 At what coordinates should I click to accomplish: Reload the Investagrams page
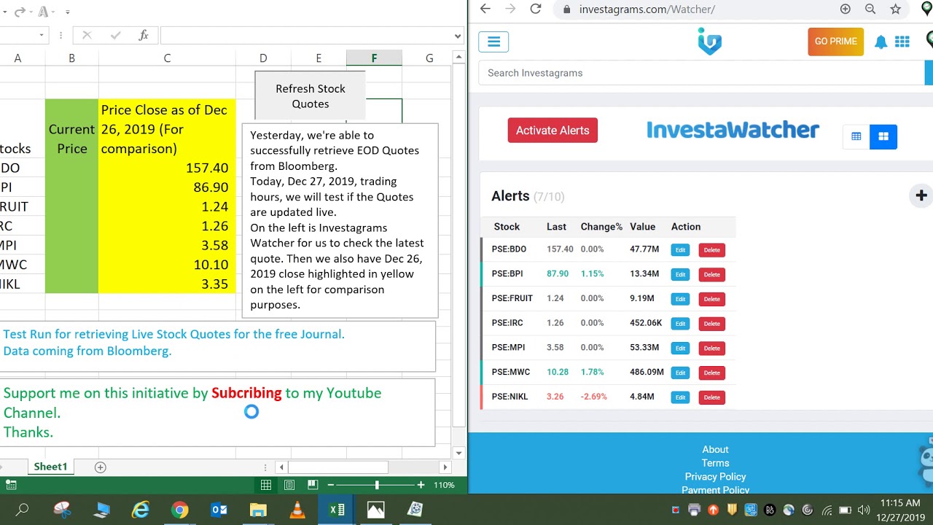tap(536, 9)
